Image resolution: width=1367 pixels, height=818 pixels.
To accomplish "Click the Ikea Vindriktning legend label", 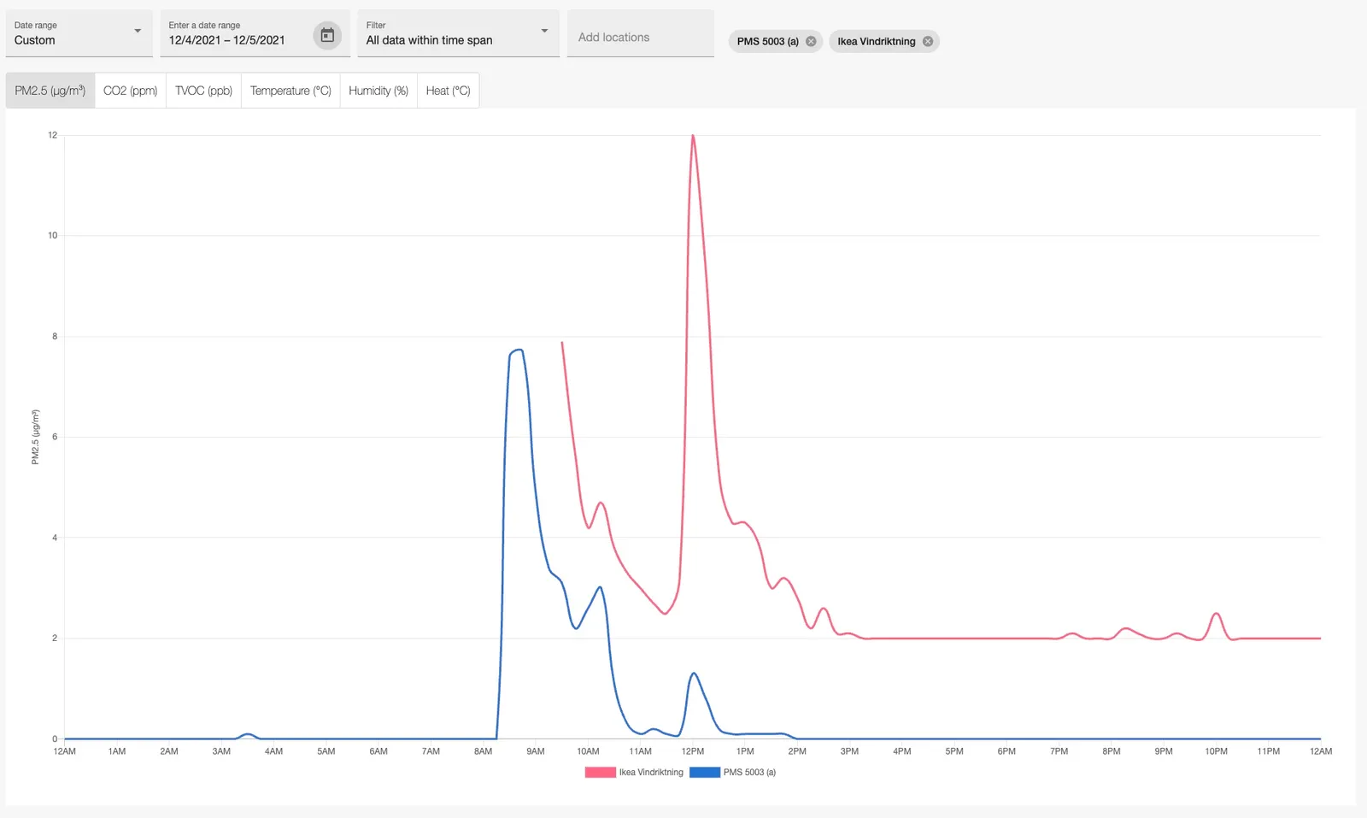I will pyautogui.click(x=651, y=773).
